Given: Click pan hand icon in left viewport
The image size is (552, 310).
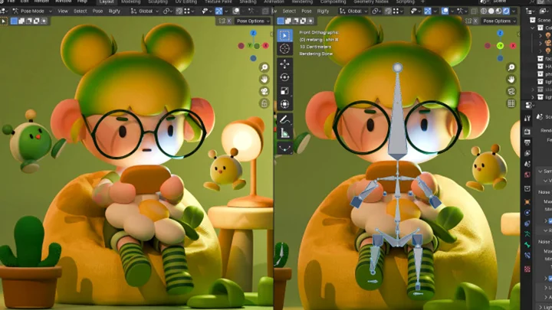Looking at the screenshot, I should 264,79.
